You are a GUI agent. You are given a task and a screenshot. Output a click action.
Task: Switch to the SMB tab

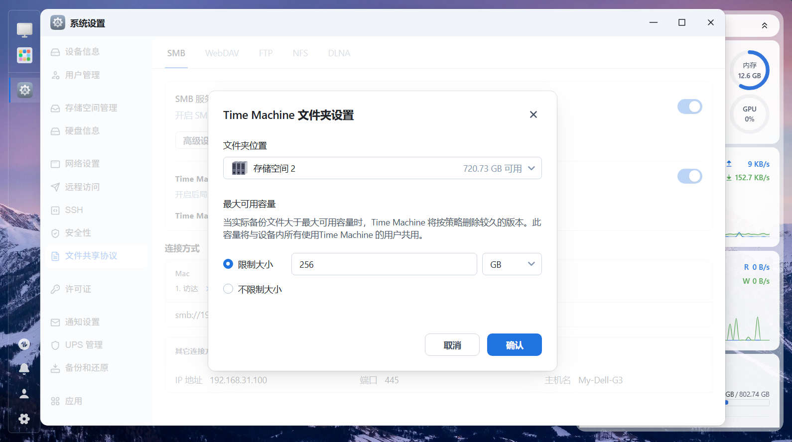pos(176,53)
